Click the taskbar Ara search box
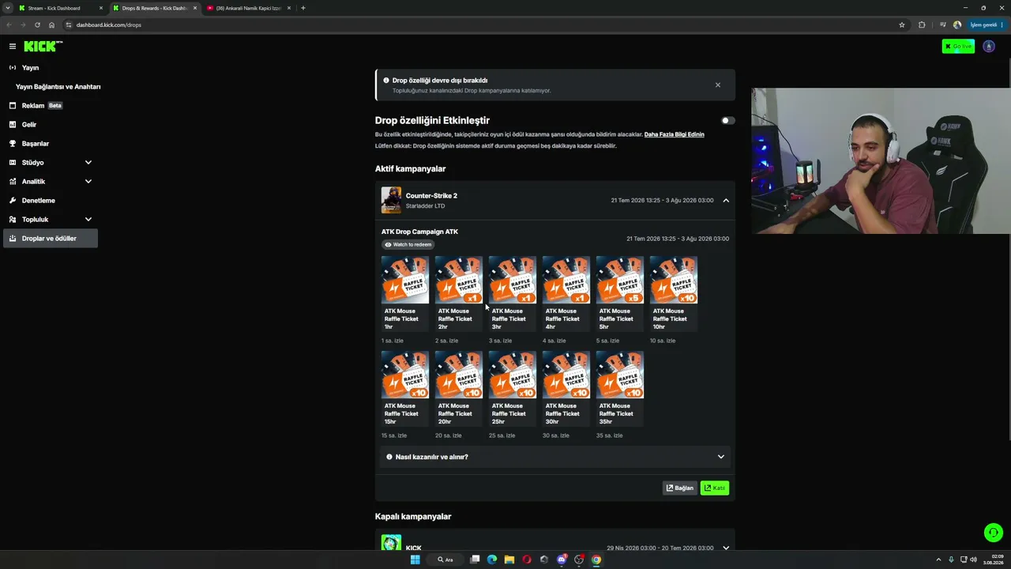 (447, 560)
